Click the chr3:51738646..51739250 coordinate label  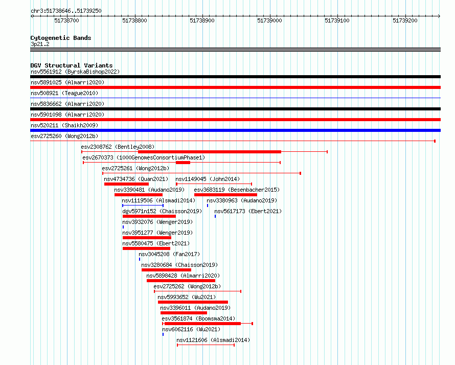66,11
